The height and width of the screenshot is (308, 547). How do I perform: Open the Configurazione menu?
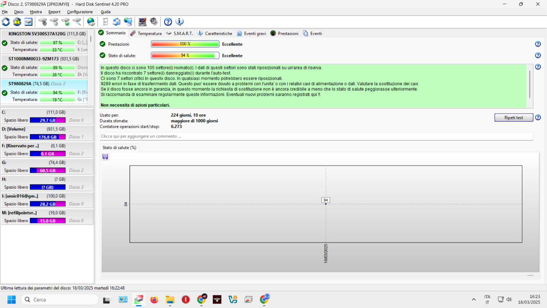pyautogui.click(x=80, y=12)
